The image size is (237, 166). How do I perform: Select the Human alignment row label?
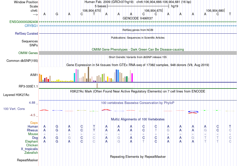coord(33,127)
